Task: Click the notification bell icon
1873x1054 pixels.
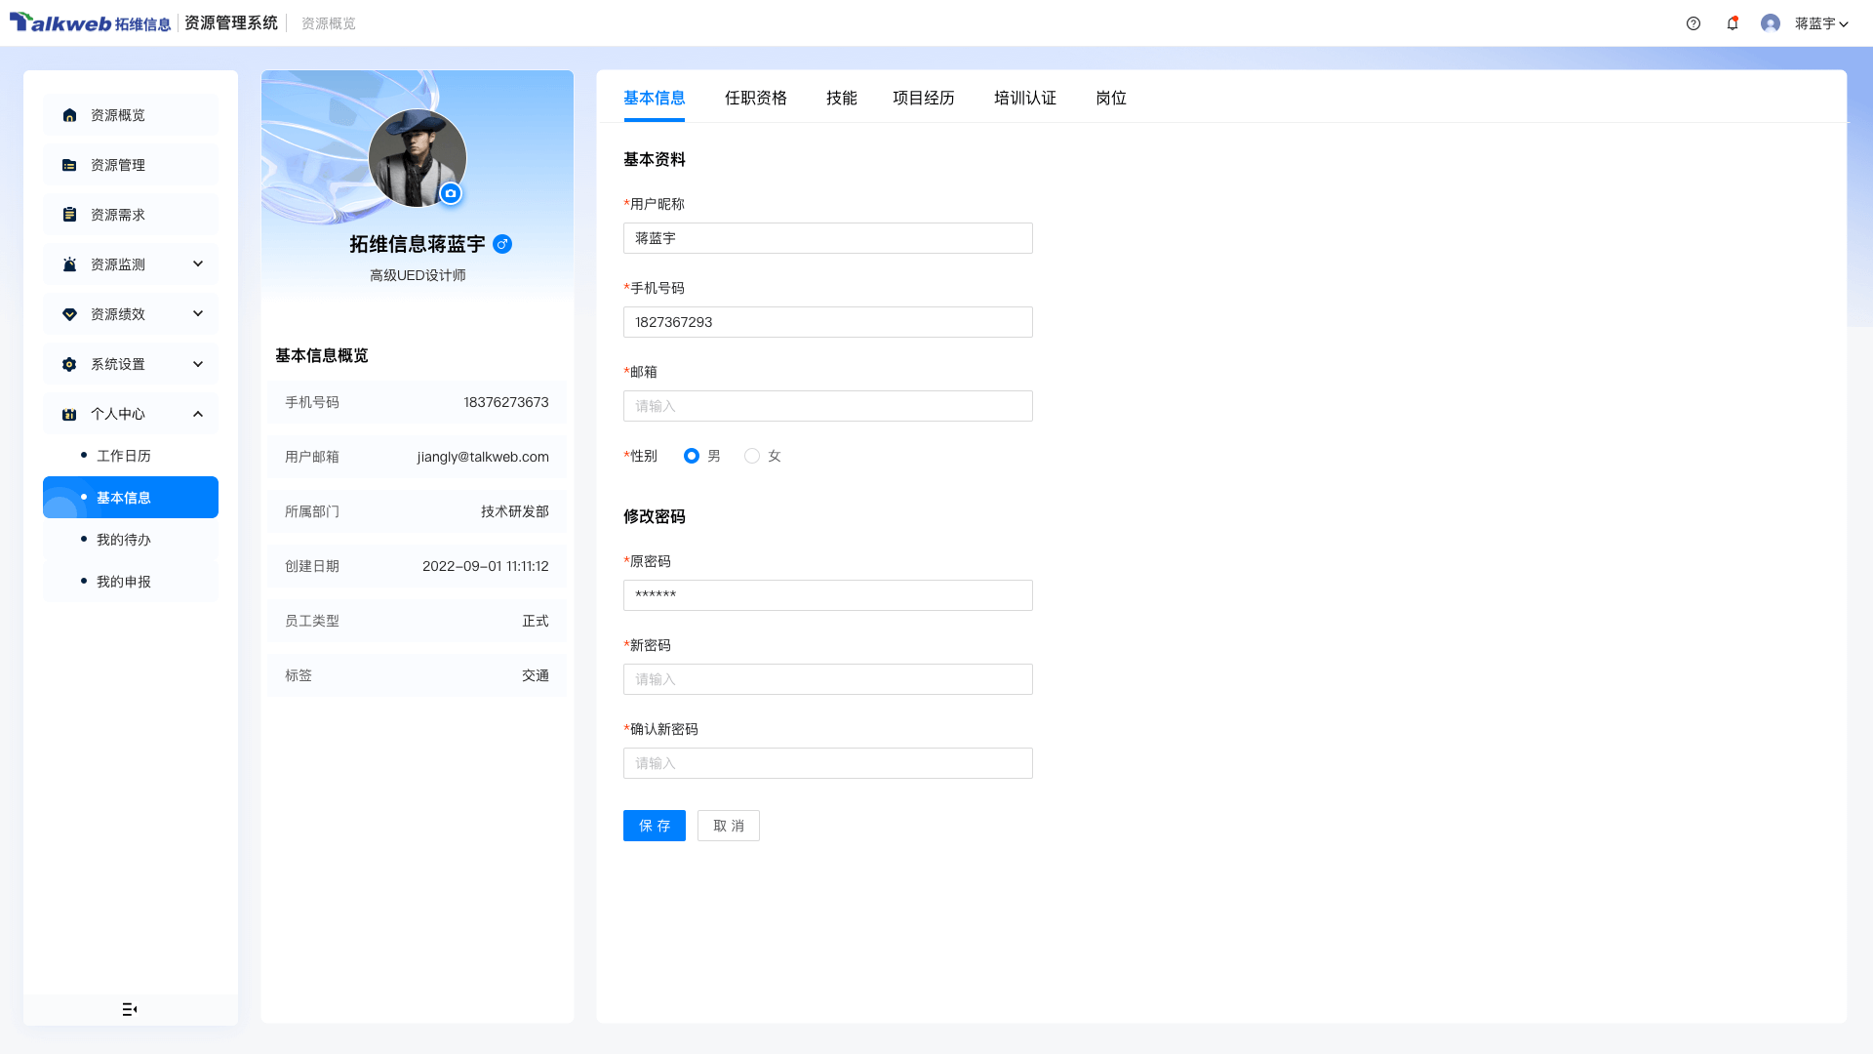Action: 1733,22
